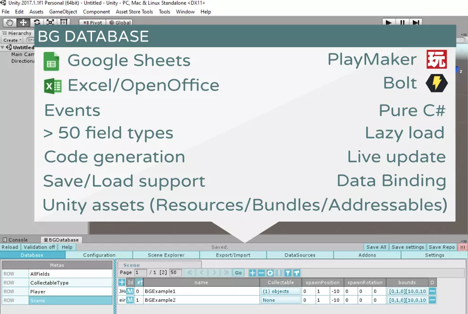
Task: Click the M button for BGExample2 row
Action: click(x=130, y=300)
